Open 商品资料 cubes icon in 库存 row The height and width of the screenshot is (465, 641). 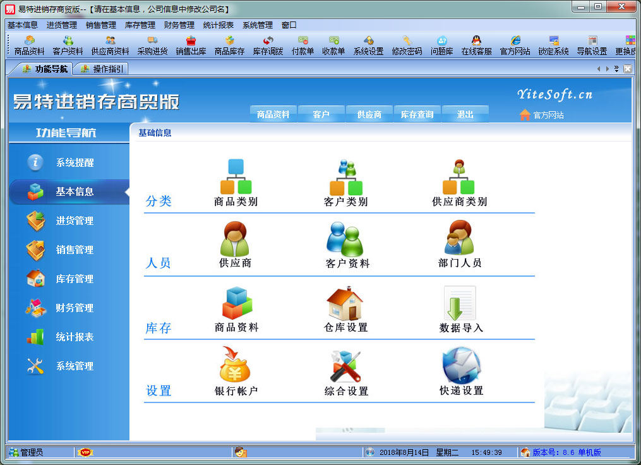pos(237,309)
